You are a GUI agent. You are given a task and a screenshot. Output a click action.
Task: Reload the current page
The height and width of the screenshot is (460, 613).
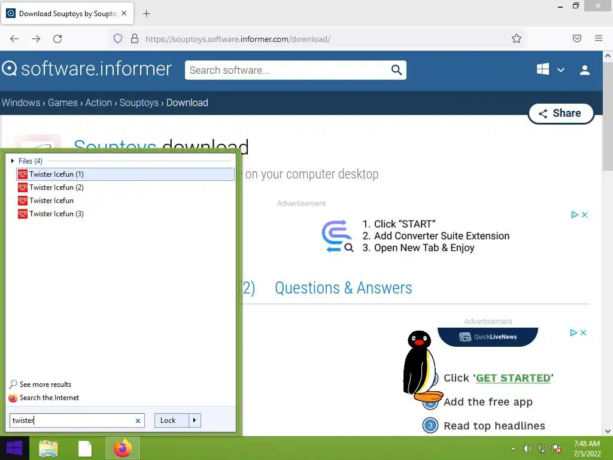click(57, 38)
